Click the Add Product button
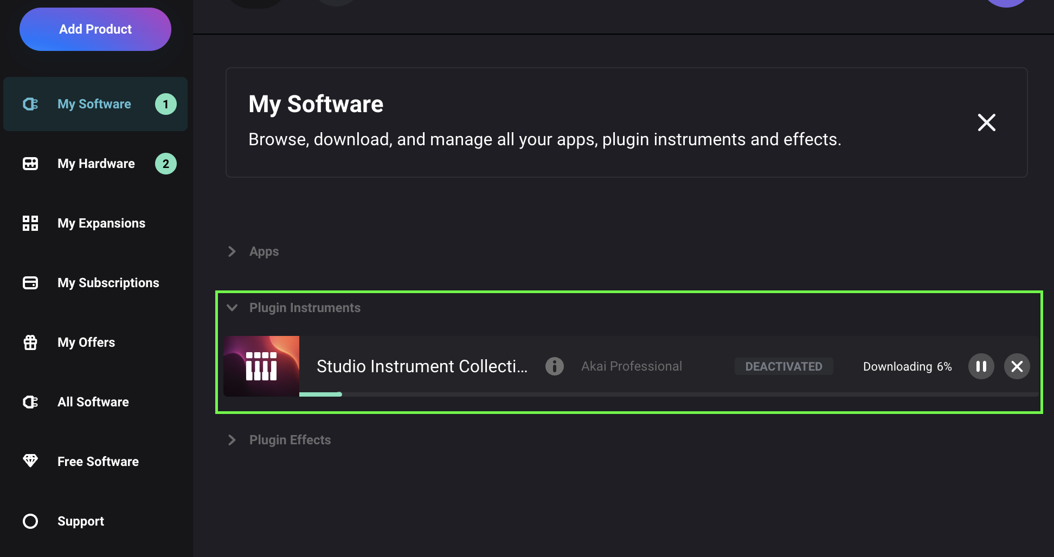The image size is (1054, 557). tap(95, 29)
